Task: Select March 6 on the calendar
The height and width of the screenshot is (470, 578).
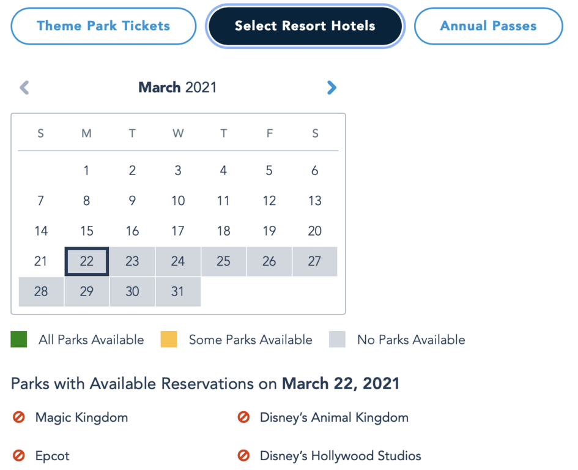Action: click(314, 171)
